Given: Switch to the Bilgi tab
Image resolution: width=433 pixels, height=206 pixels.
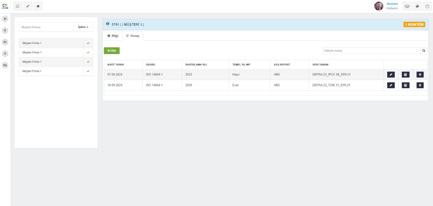Looking at the screenshot, I should click(113, 36).
